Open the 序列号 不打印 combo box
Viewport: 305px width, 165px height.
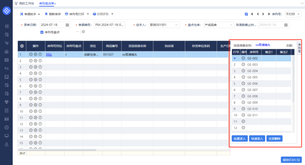pos(293,14)
